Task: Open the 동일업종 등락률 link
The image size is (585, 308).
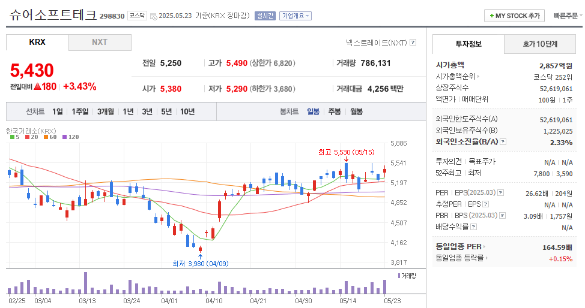Action: pyautogui.click(x=459, y=258)
